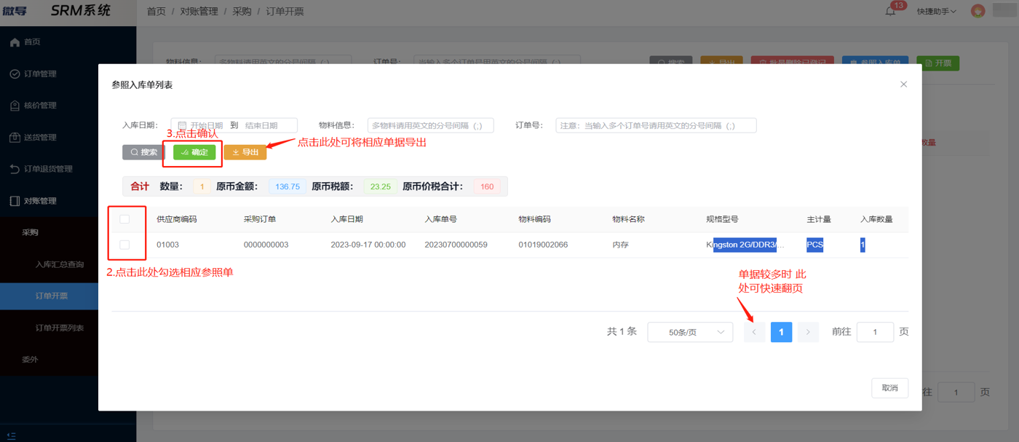
Task: Go to the previous page arrow
Action: tap(754, 332)
